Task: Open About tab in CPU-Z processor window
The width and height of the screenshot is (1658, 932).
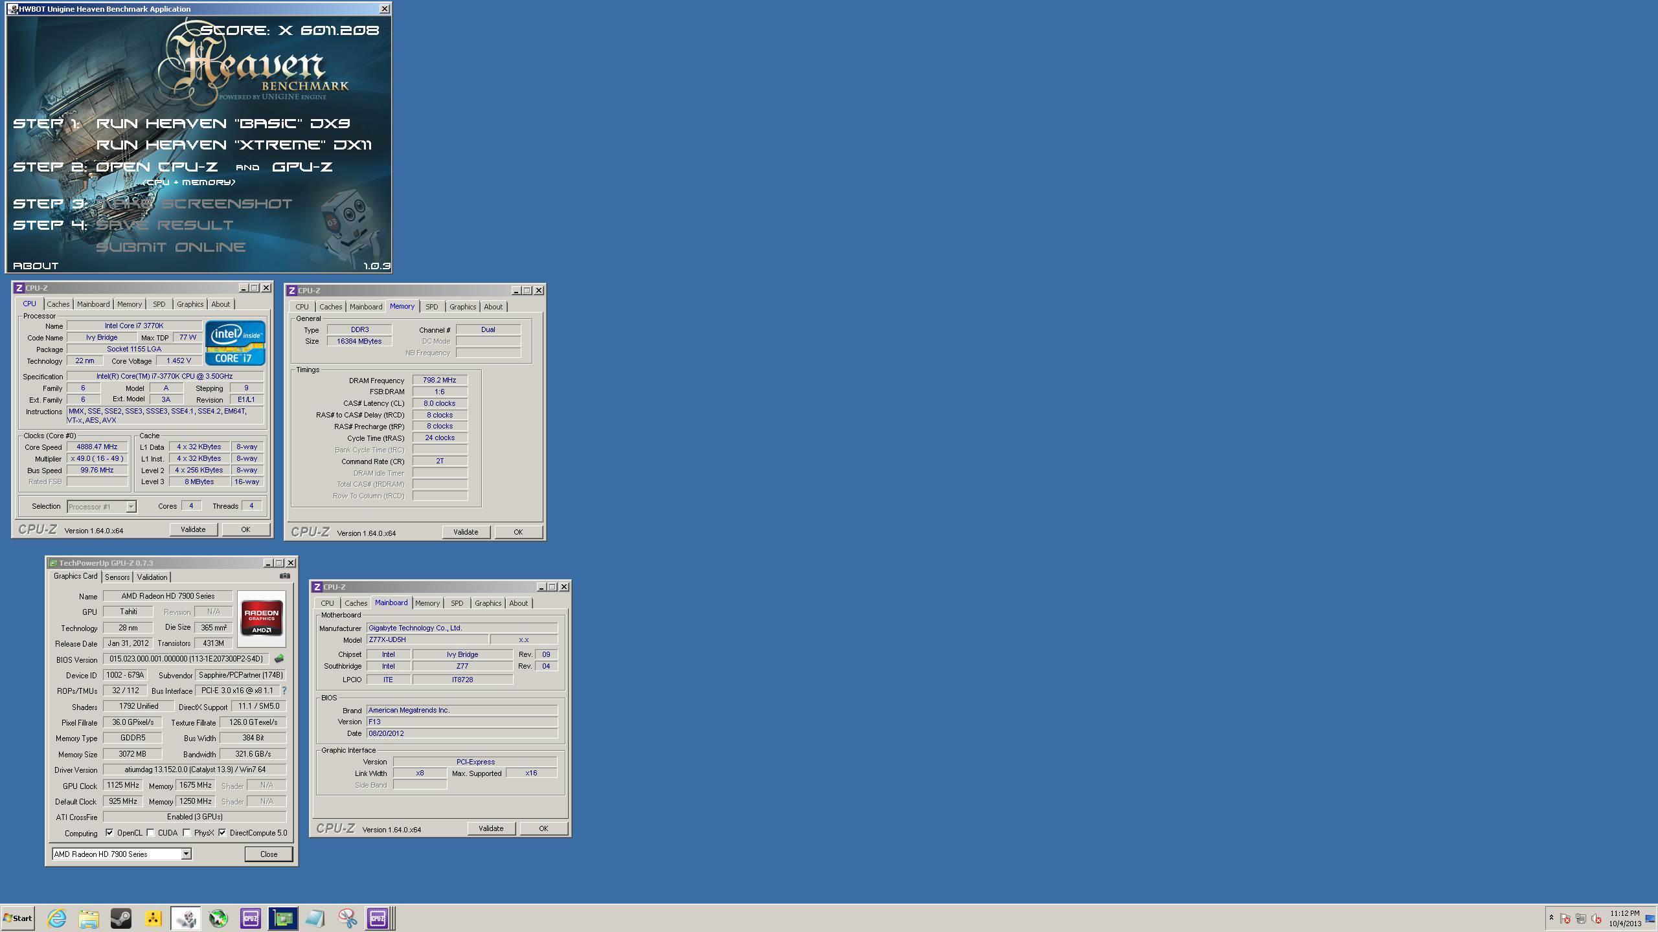Action: (221, 304)
